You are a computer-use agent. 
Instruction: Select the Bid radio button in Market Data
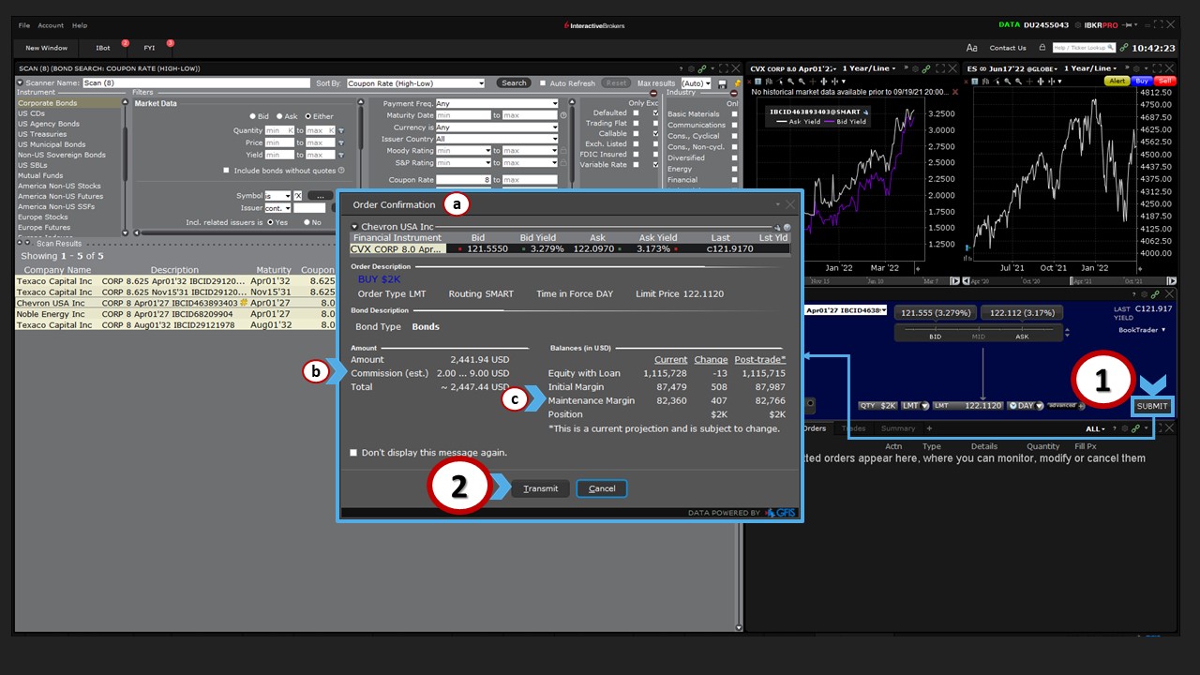pyautogui.click(x=253, y=116)
